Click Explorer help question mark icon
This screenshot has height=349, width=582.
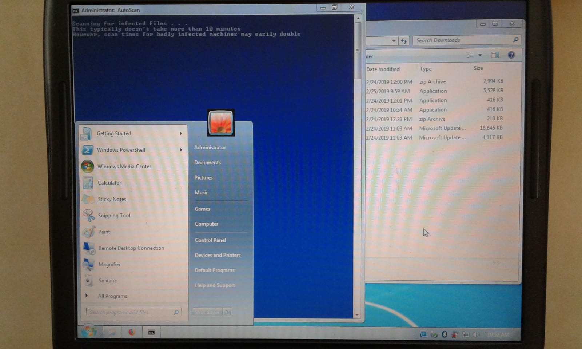click(x=511, y=55)
